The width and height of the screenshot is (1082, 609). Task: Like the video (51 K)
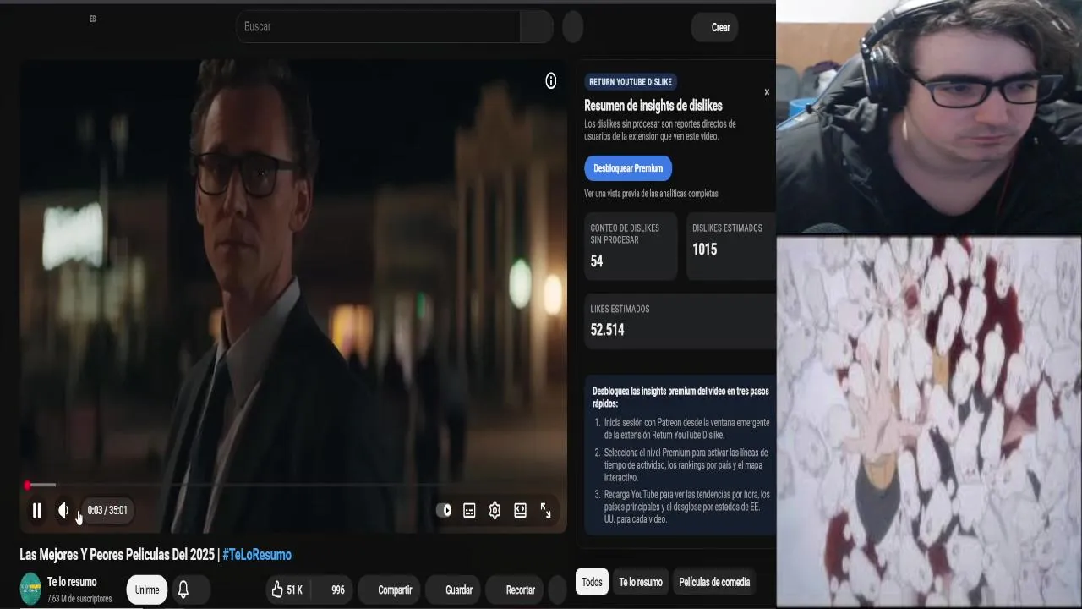[x=287, y=590]
